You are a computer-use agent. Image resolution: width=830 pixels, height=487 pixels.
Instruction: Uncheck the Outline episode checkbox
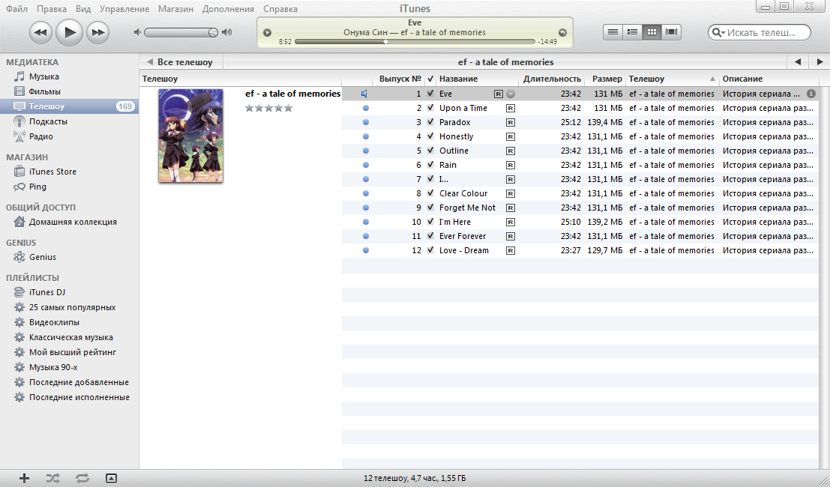click(x=430, y=151)
